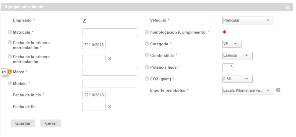Viewport: 296px width, 137px height.
Task: Click the plus icon beside Importe reembolso
Action: click(x=278, y=90)
